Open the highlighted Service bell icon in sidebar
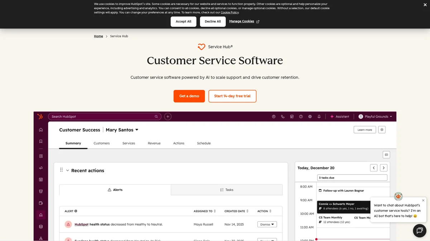Screen dimensions: 430x241 pos(41,215)
